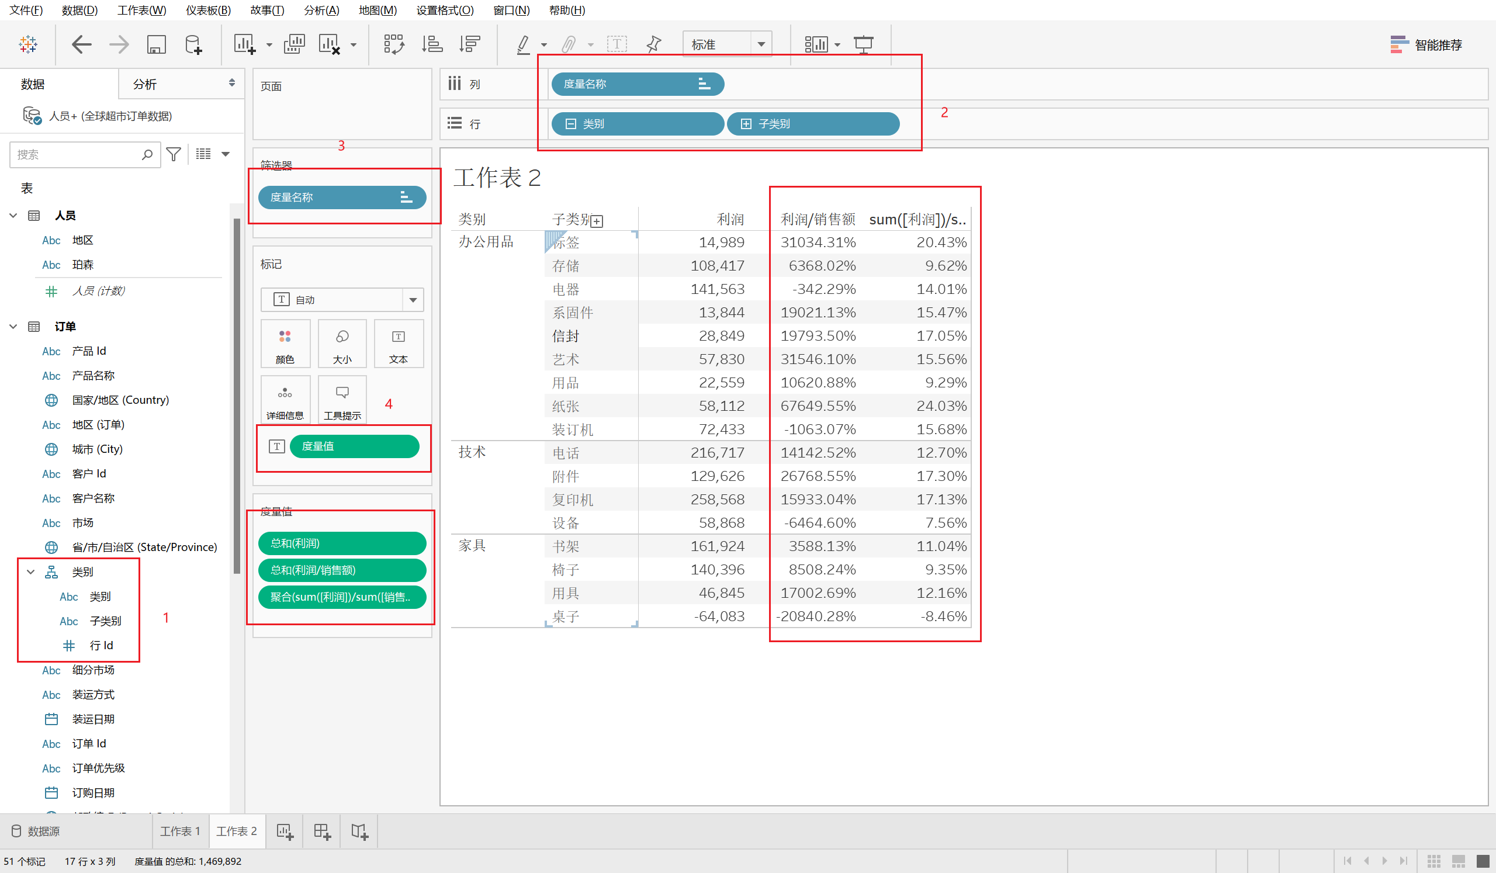
Task: Click the presentation mode icon
Action: (863, 44)
